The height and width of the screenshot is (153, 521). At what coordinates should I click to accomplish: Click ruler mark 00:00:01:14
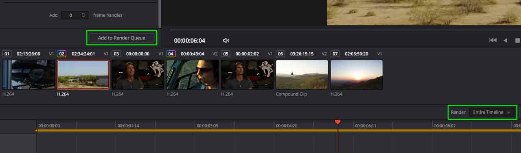click(128, 126)
